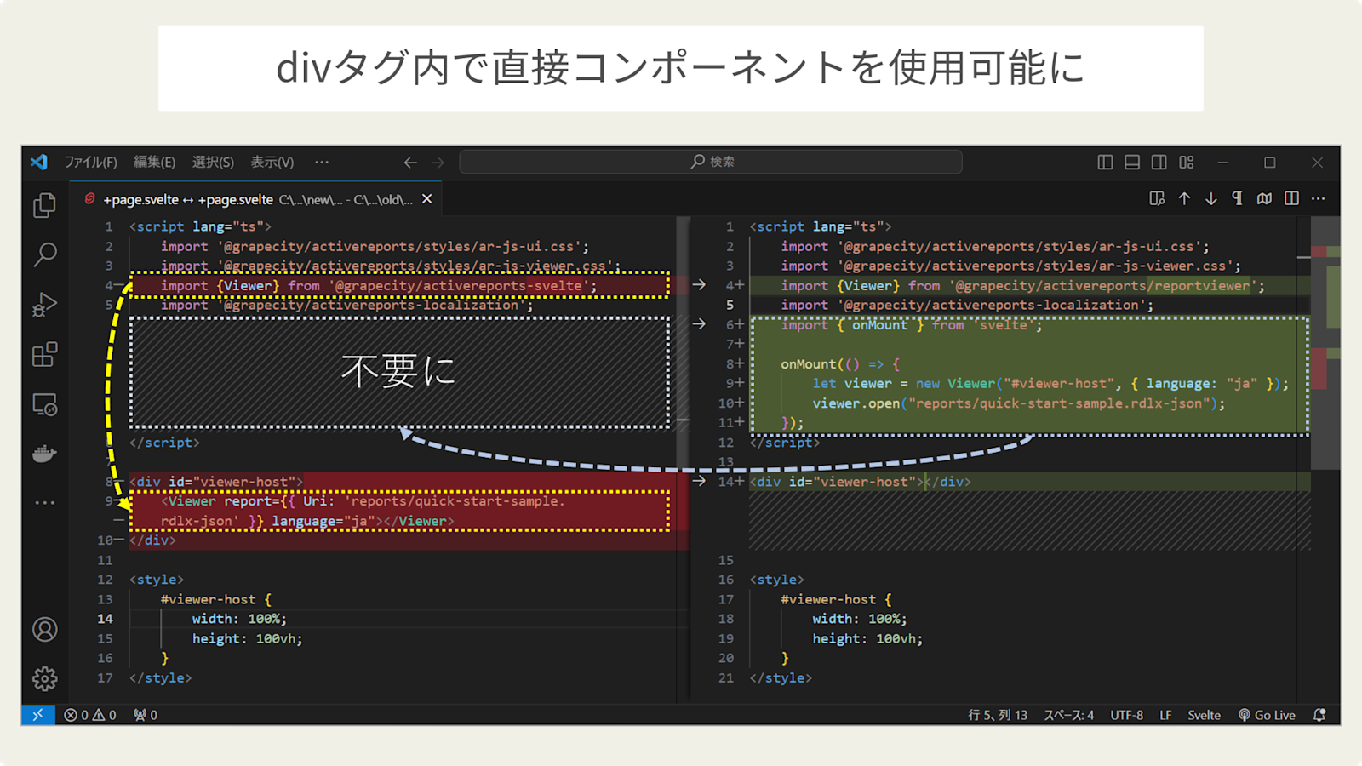Toggle whitespace trimming in diff editor
This screenshot has height=766, width=1362.
1238,198
